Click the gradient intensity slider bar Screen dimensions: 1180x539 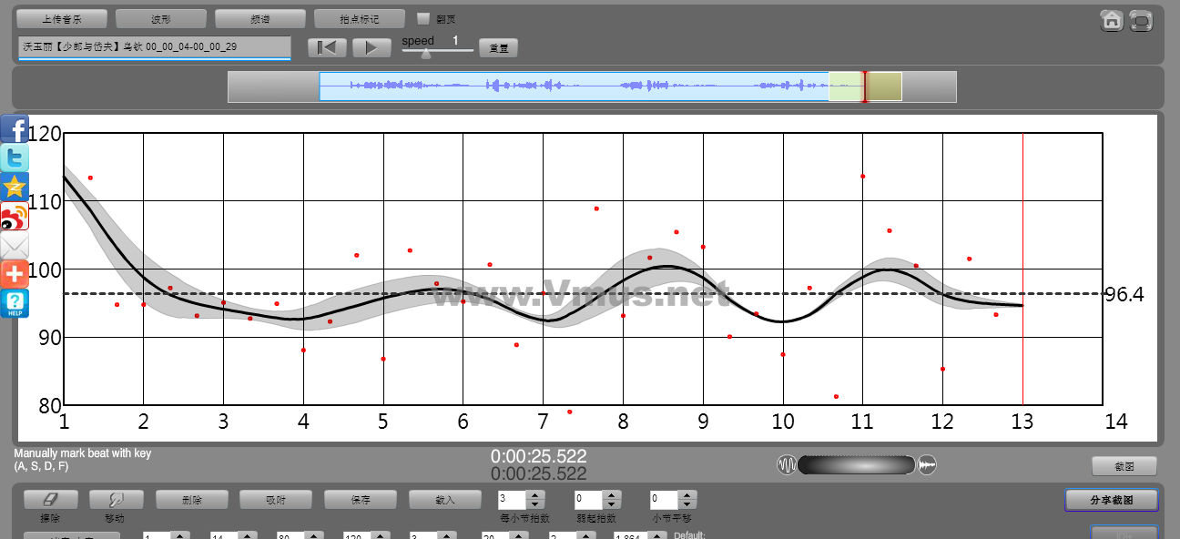[857, 465]
